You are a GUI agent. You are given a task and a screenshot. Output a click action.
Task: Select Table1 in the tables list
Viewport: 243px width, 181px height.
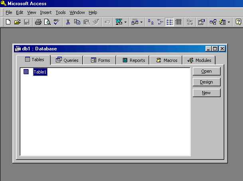(40, 72)
